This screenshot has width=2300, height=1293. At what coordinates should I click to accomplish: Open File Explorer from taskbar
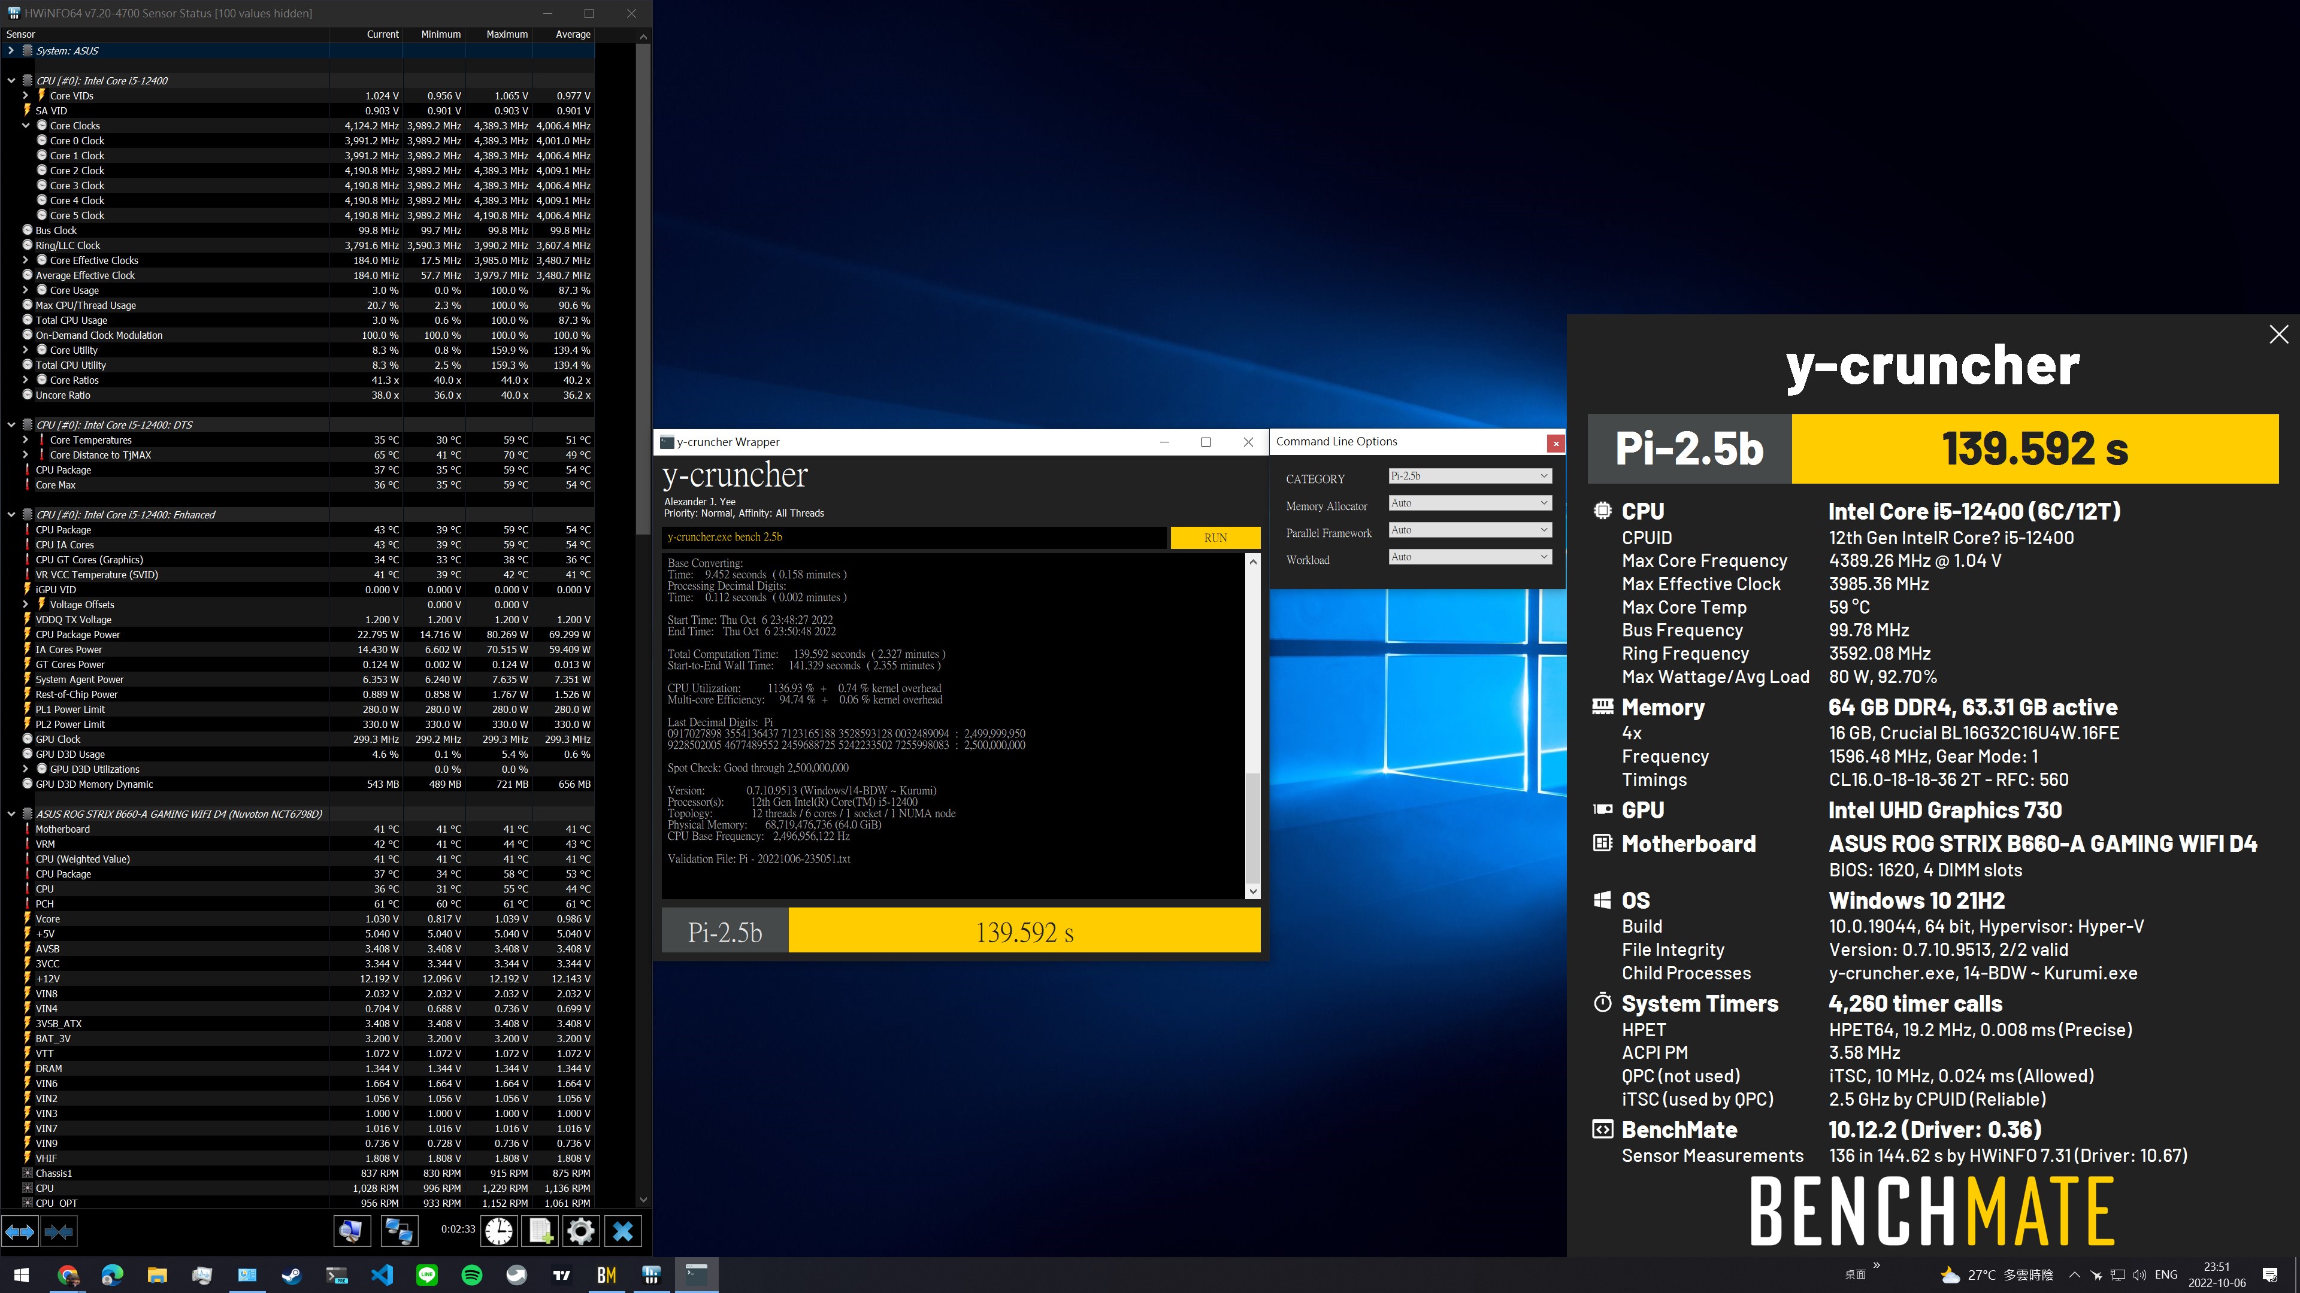pos(157,1275)
